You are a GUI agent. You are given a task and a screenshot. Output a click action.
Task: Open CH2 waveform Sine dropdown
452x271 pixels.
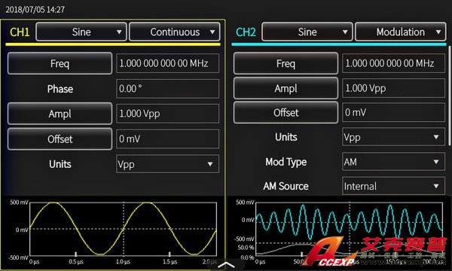tap(307, 32)
